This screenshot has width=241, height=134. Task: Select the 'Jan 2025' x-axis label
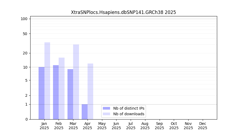pos(44,126)
